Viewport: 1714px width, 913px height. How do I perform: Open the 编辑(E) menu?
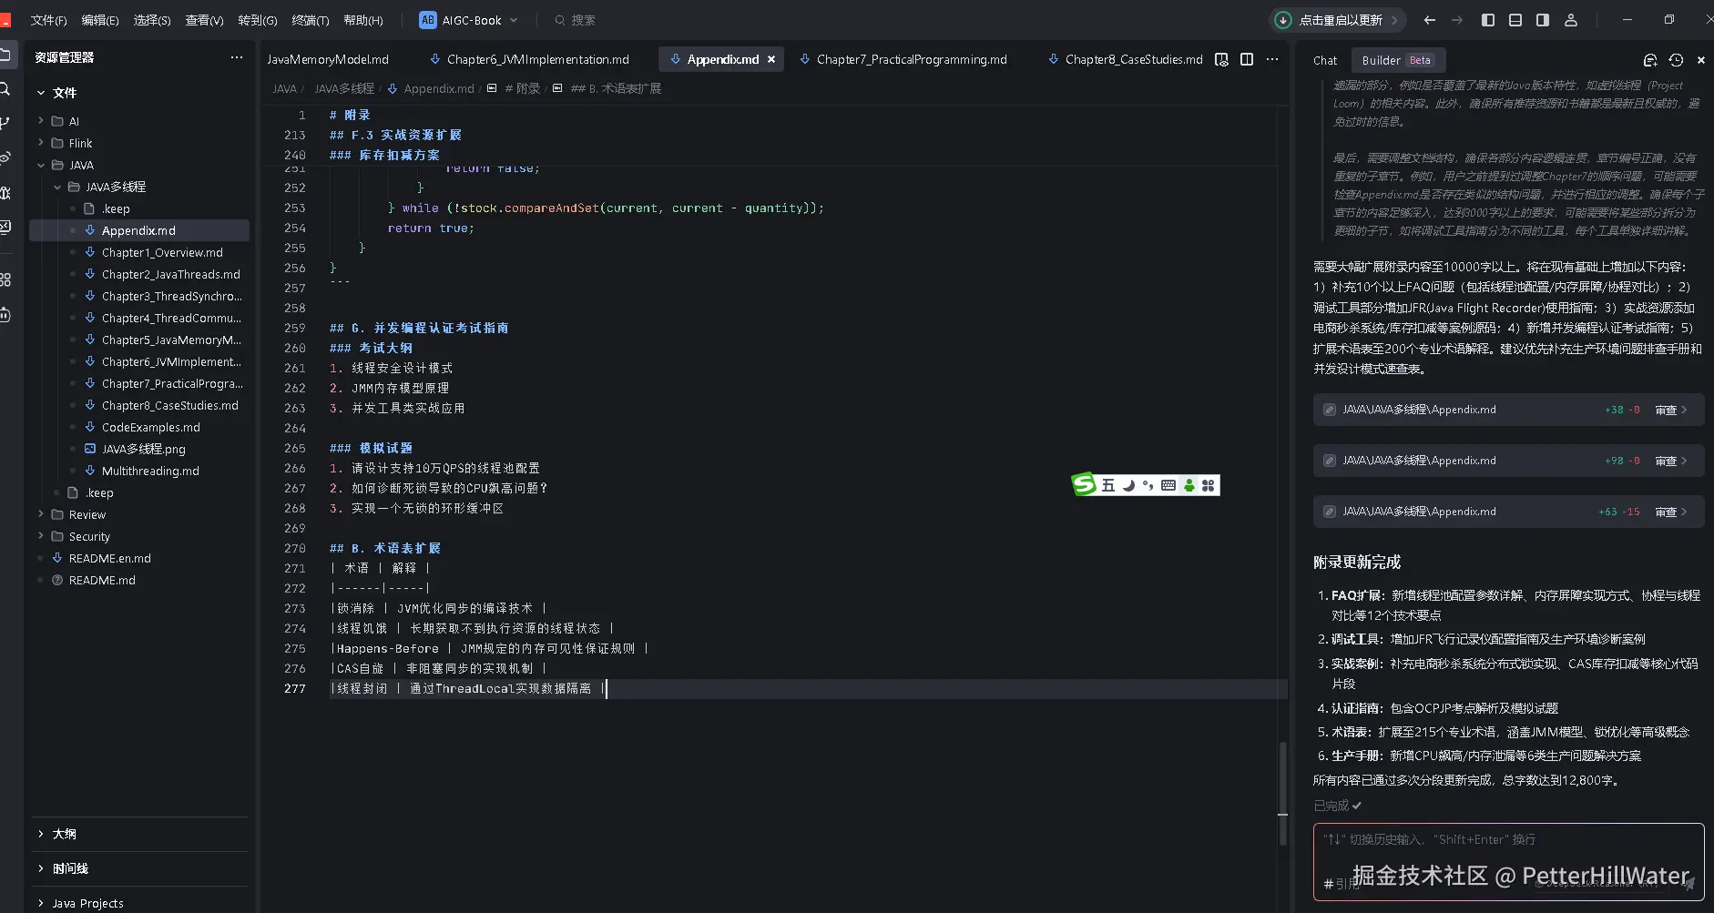tap(100, 20)
